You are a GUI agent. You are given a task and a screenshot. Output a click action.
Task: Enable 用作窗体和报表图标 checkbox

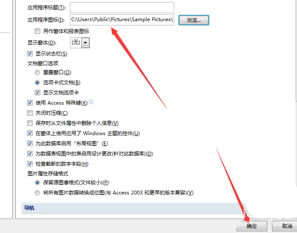tap(38, 31)
